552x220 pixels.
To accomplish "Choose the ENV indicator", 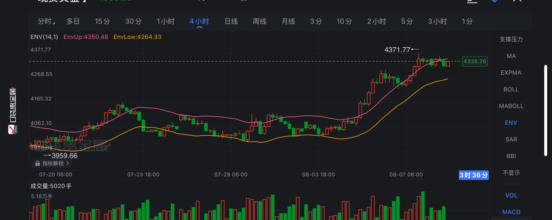I will tap(511, 123).
